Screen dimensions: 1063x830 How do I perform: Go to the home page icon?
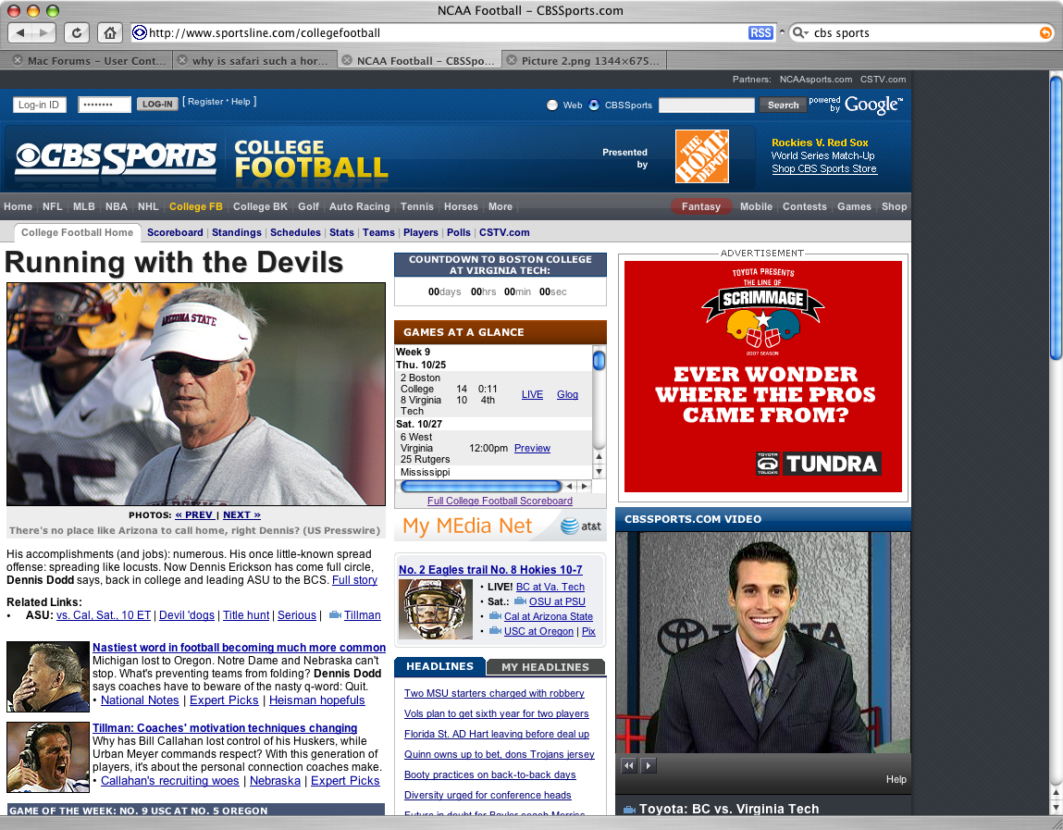point(110,32)
